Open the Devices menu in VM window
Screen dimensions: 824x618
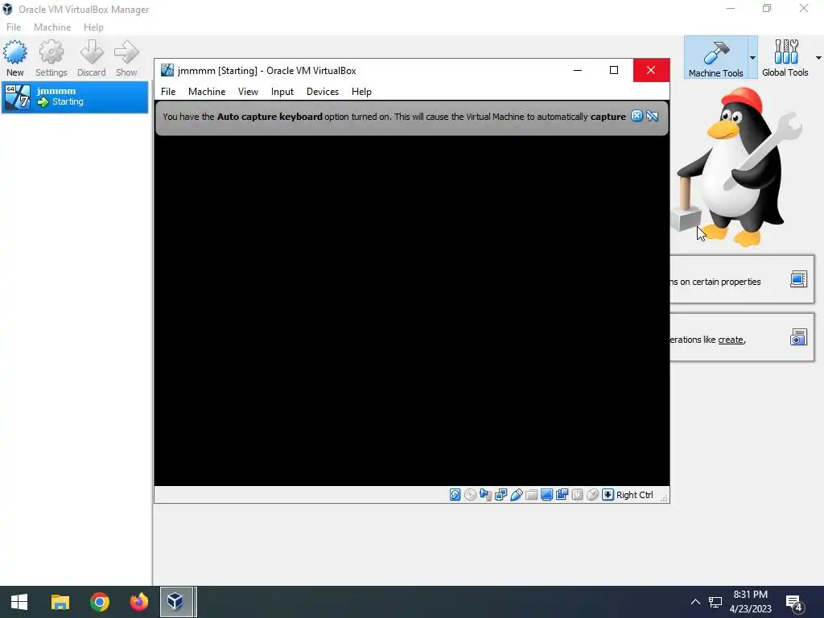(323, 92)
